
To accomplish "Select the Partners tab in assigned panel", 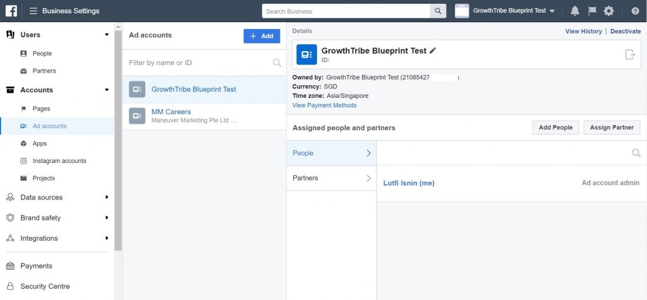I will (x=331, y=178).
